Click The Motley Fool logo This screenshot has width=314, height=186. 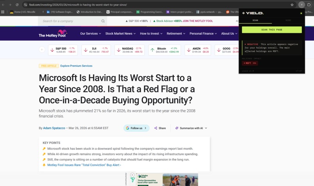[53, 34]
